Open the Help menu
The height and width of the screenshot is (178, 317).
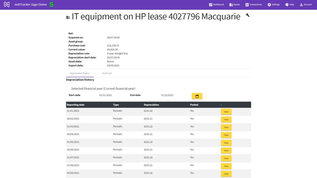(x=289, y=5)
